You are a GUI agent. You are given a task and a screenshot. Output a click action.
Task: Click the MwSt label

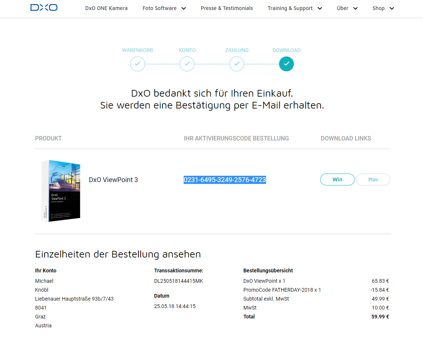[250, 308]
